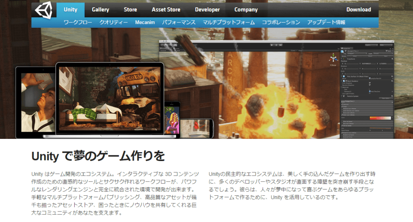
Task: Click the Unity cube logo
Action: 44,10
